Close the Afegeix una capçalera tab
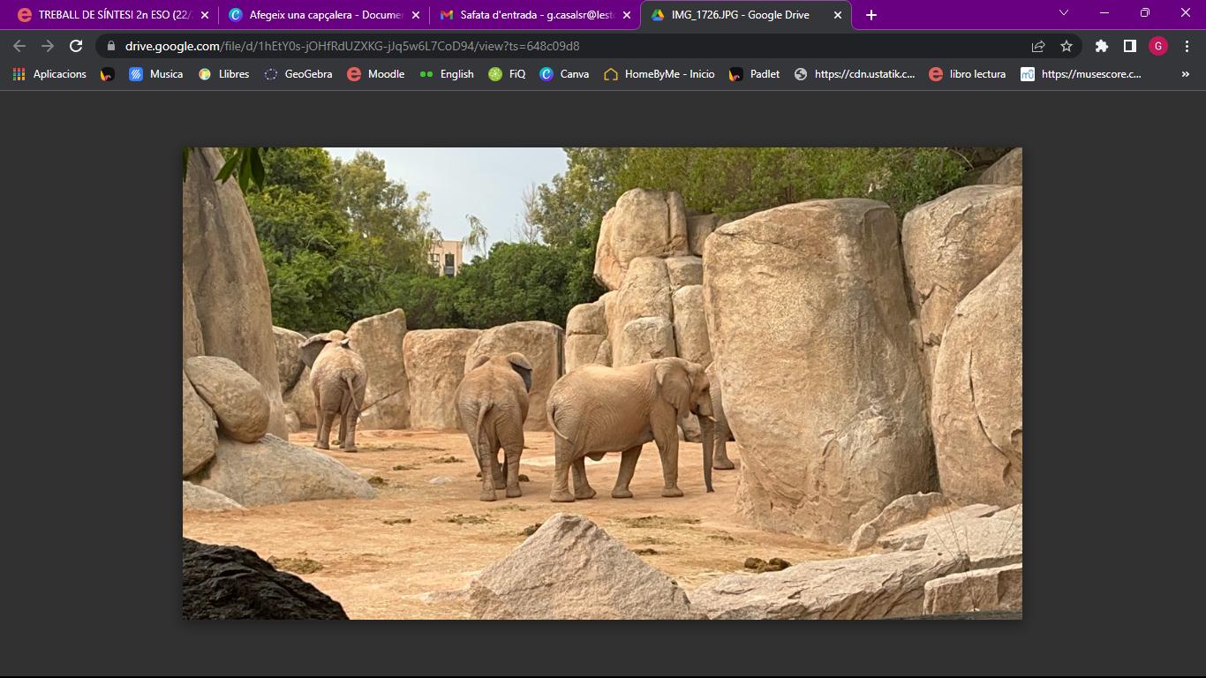The image size is (1206, 678). coord(416,15)
